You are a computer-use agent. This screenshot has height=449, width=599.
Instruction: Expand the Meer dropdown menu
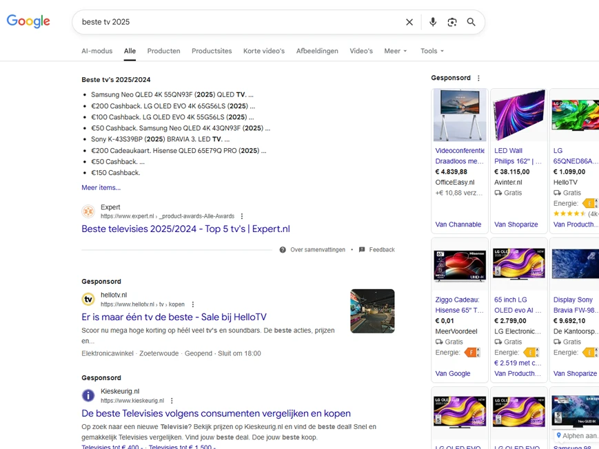pyautogui.click(x=396, y=51)
